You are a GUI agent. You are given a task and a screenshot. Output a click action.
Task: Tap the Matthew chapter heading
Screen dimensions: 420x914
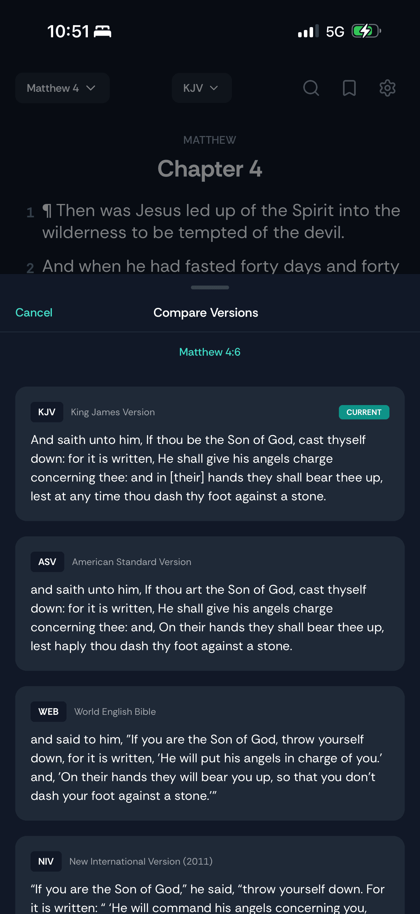[210, 169]
